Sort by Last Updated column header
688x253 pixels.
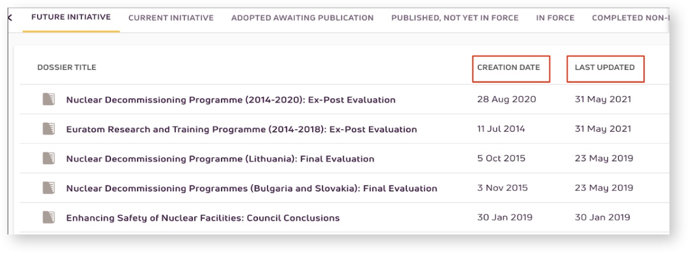(604, 68)
